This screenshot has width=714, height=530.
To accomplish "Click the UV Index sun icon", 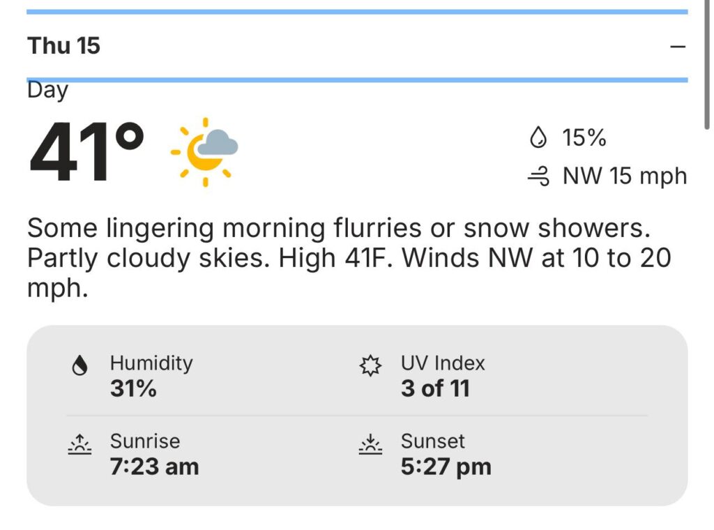I will pos(371,367).
